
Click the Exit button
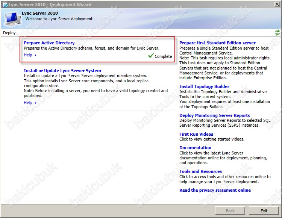pos(264,210)
